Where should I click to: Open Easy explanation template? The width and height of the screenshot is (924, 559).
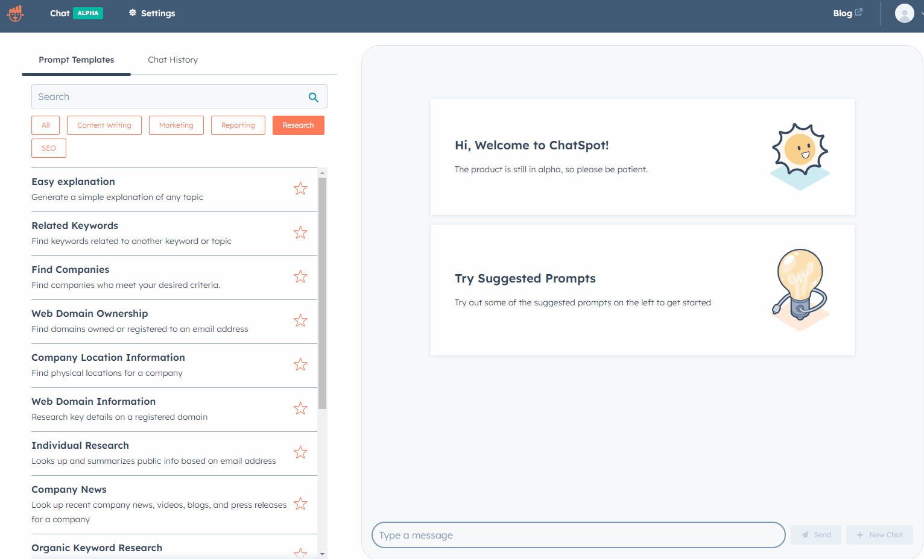click(x=174, y=190)
